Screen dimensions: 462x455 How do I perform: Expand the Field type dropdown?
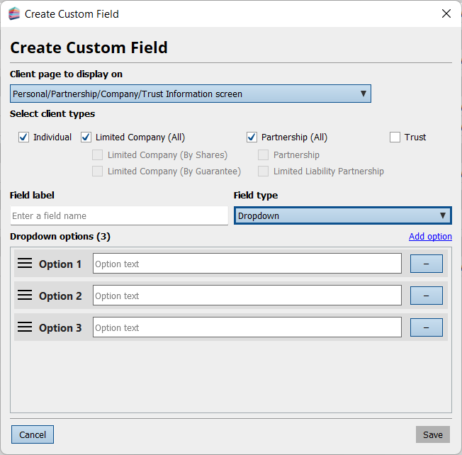pos(342,215)
